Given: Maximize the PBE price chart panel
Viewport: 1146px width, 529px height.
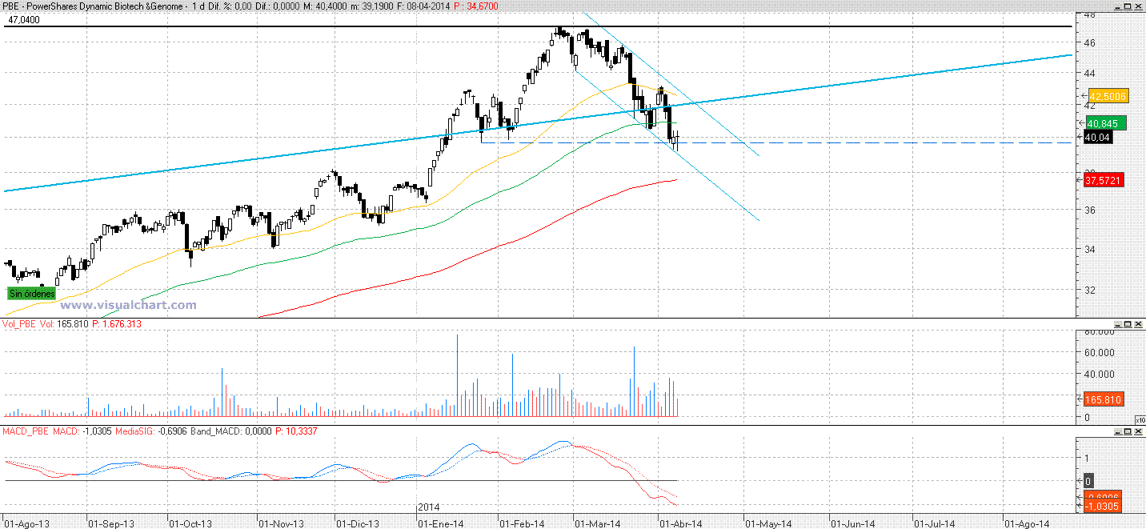Looking at the screenshot, I should point(1128,6).
